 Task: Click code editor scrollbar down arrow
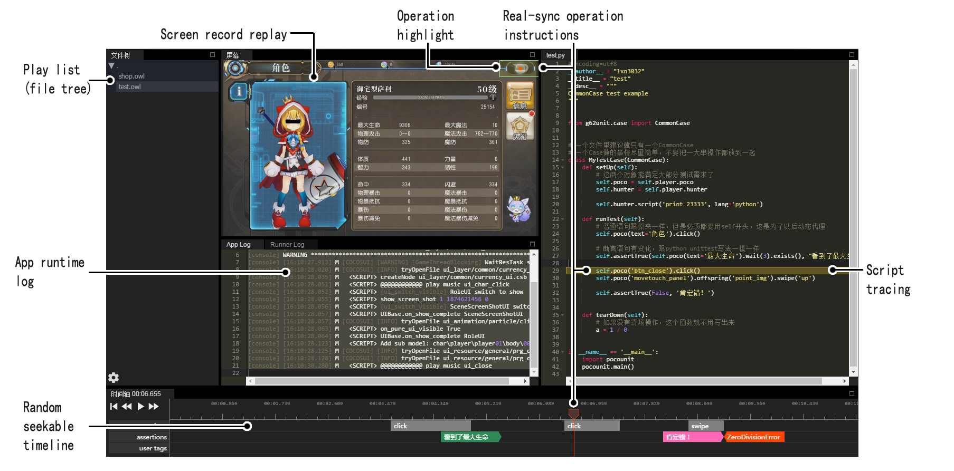[853, 372]
